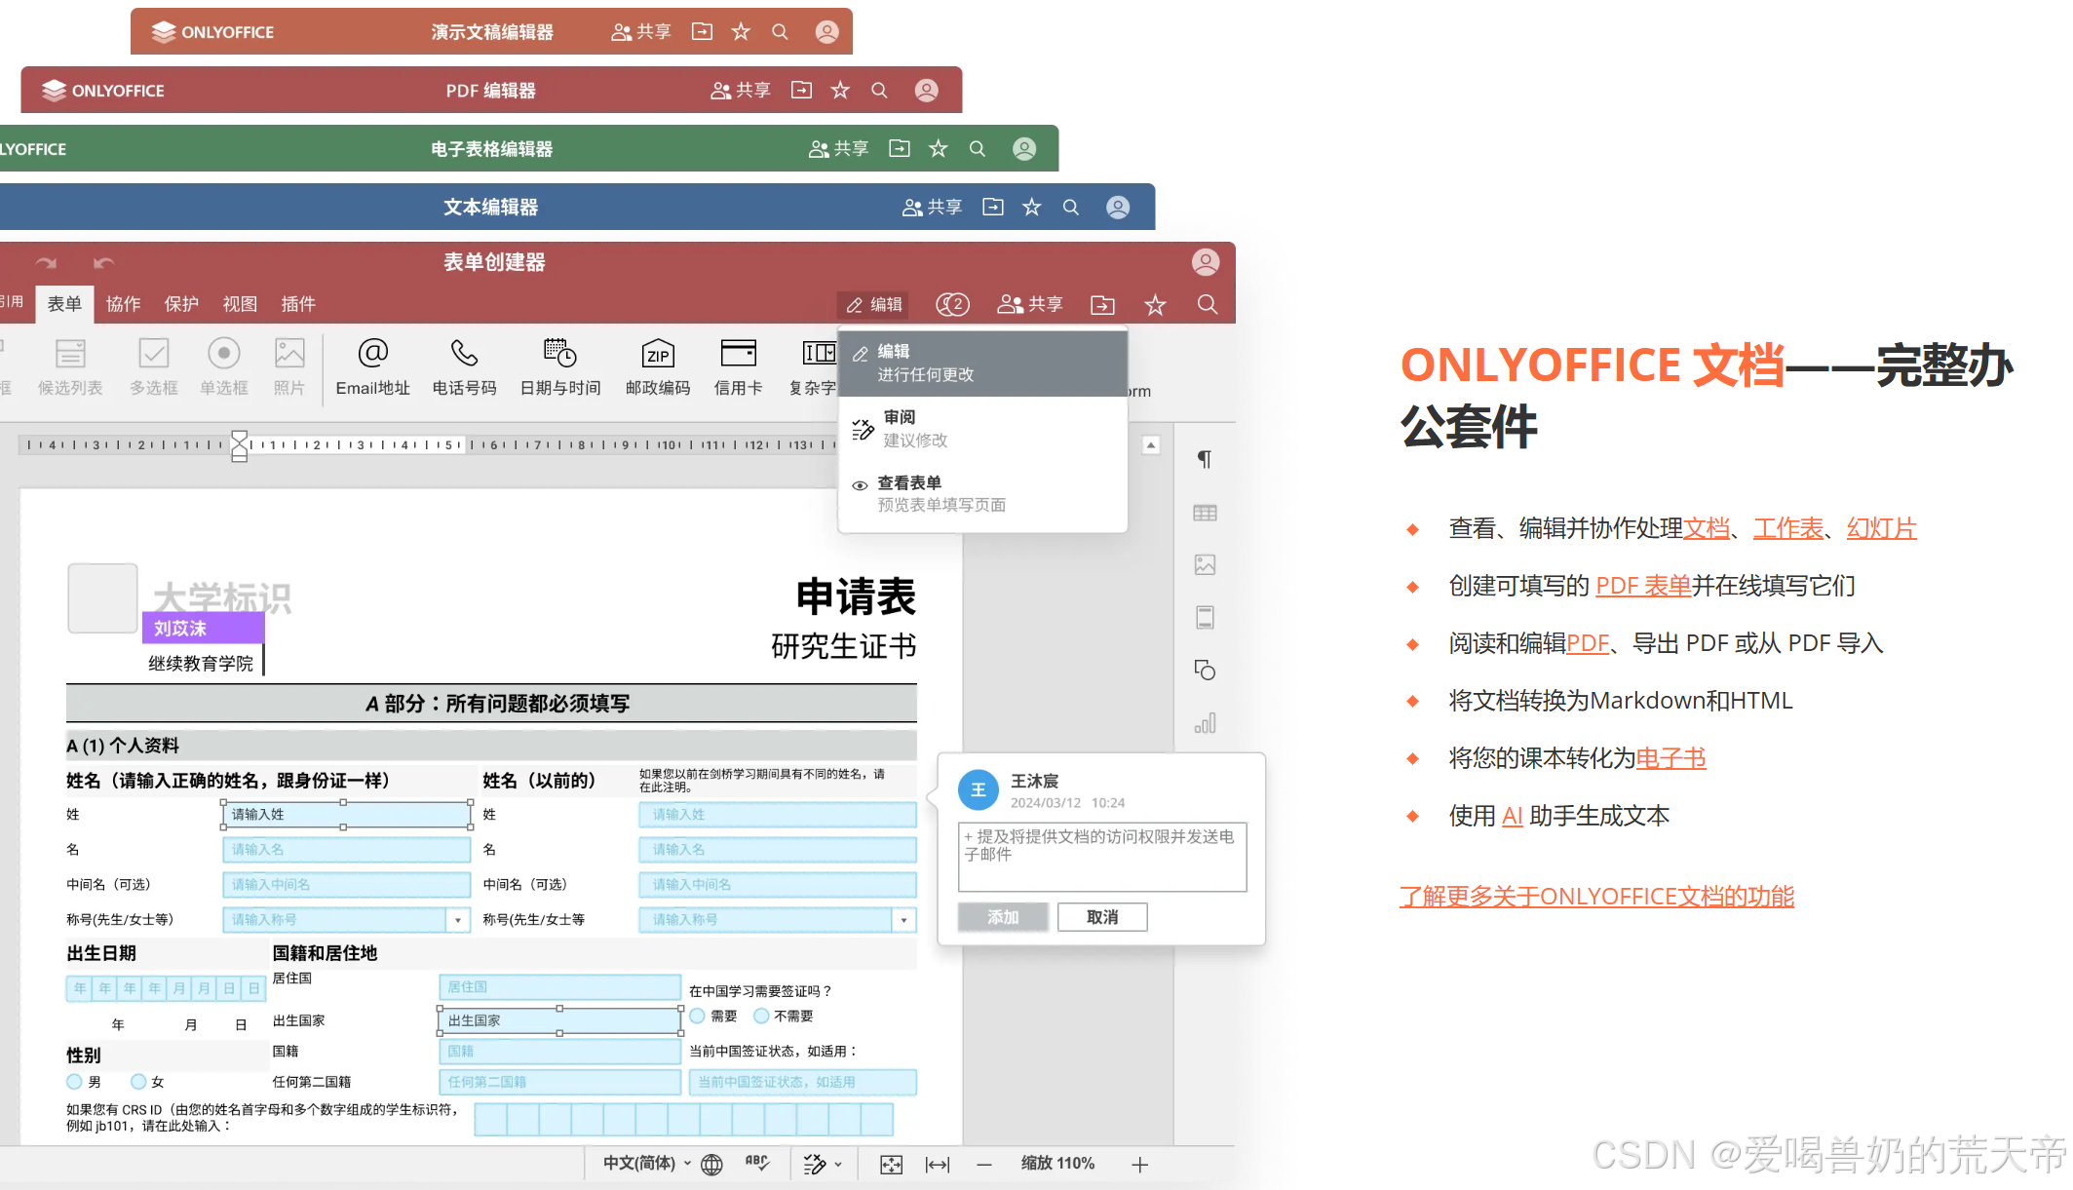Open the comments count icon showing 2

coord(952,305)
